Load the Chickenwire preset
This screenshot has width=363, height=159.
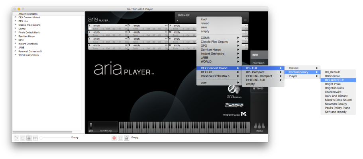(338, 92)
